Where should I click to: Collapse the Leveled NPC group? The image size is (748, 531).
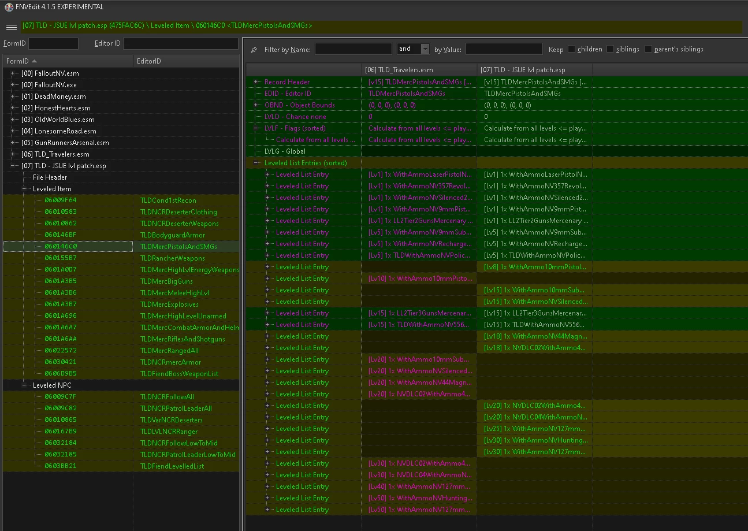point(25,385)
